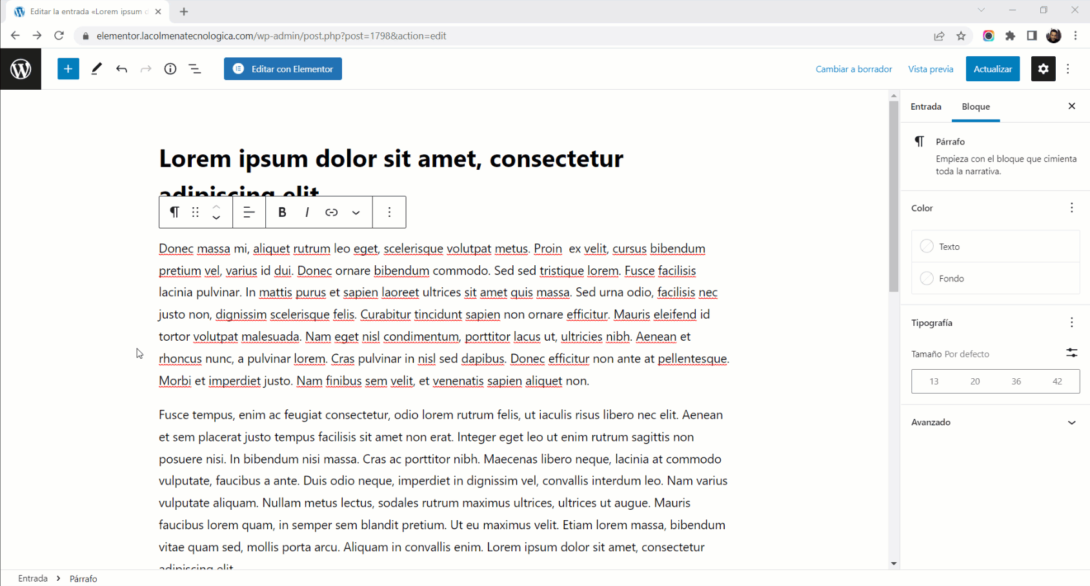The image size is (1090, 586).
Task: Expand the Avanzado section
Action: pyautogui.click(x=995, y=423)
